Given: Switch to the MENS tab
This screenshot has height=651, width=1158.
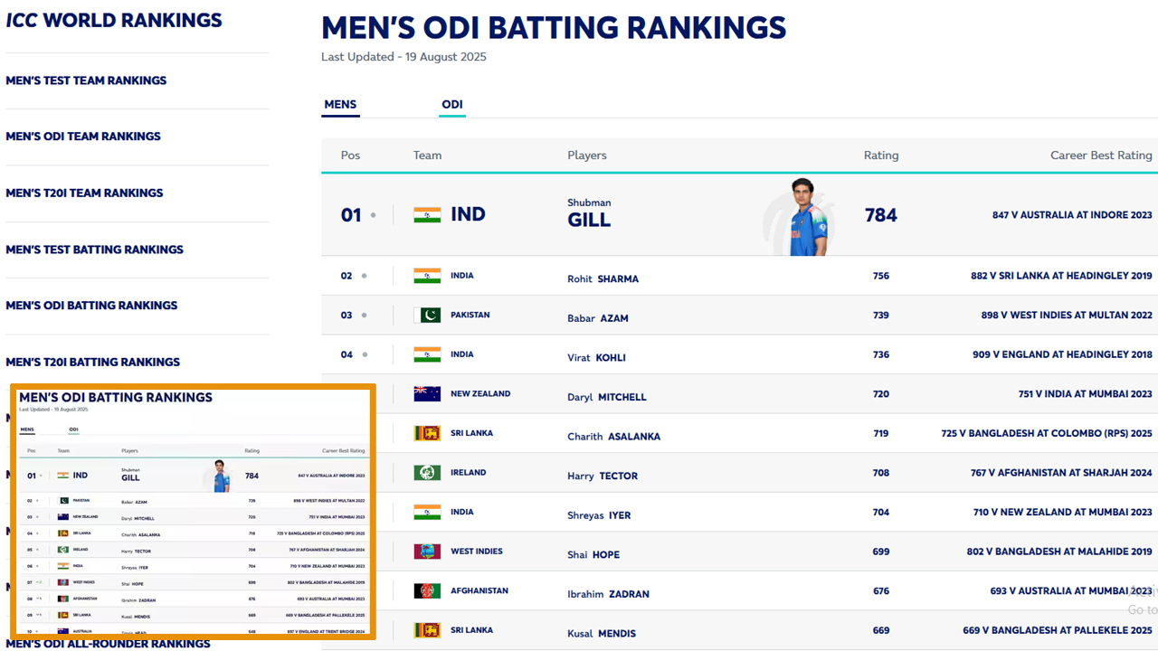Looking at the screenshot, I should (x=340, y=105).
